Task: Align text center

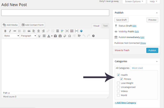Action: click(x=39, y=31)
